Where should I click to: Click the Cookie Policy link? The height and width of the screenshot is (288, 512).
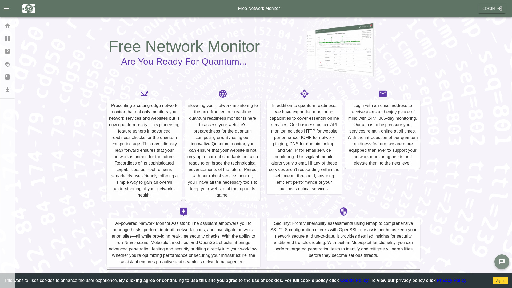coord(354,280)
